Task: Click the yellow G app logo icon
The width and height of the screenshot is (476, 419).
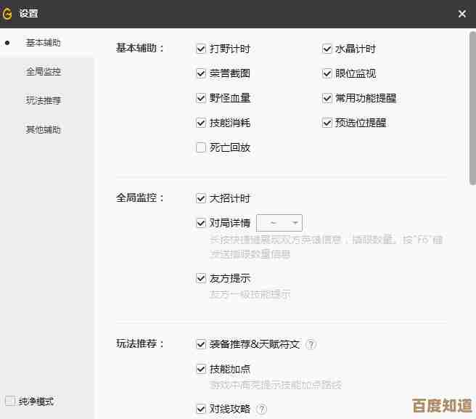Action: pos(8,14)
